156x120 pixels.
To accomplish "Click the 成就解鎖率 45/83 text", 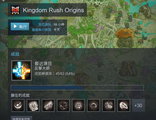I will 55,74.
